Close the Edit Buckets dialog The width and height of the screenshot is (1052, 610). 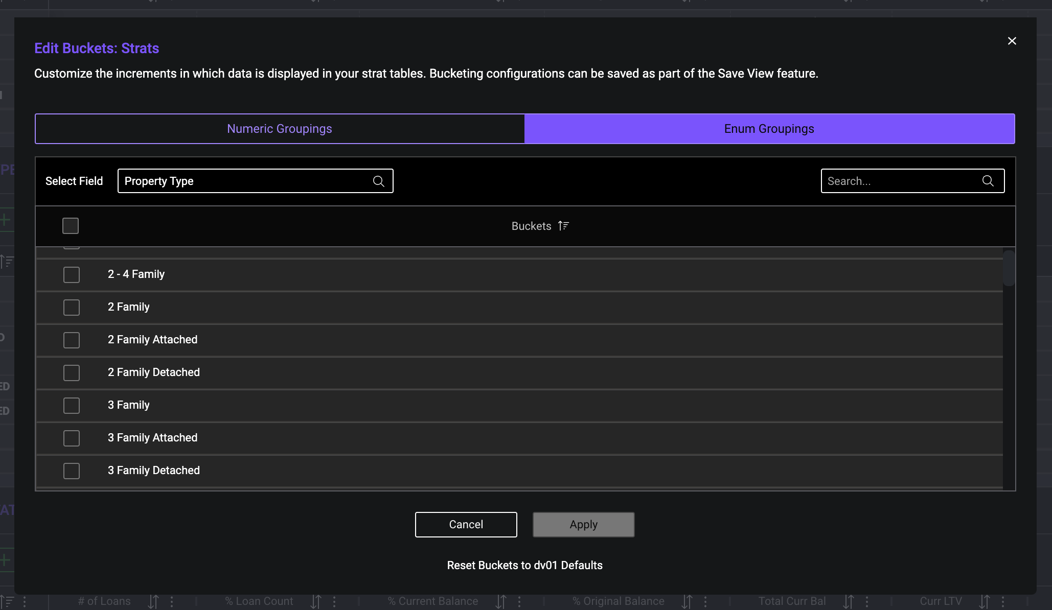tap(1012, 41)
